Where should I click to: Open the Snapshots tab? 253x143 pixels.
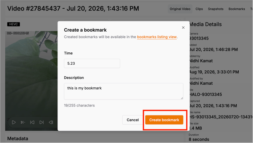click(216, 9)
